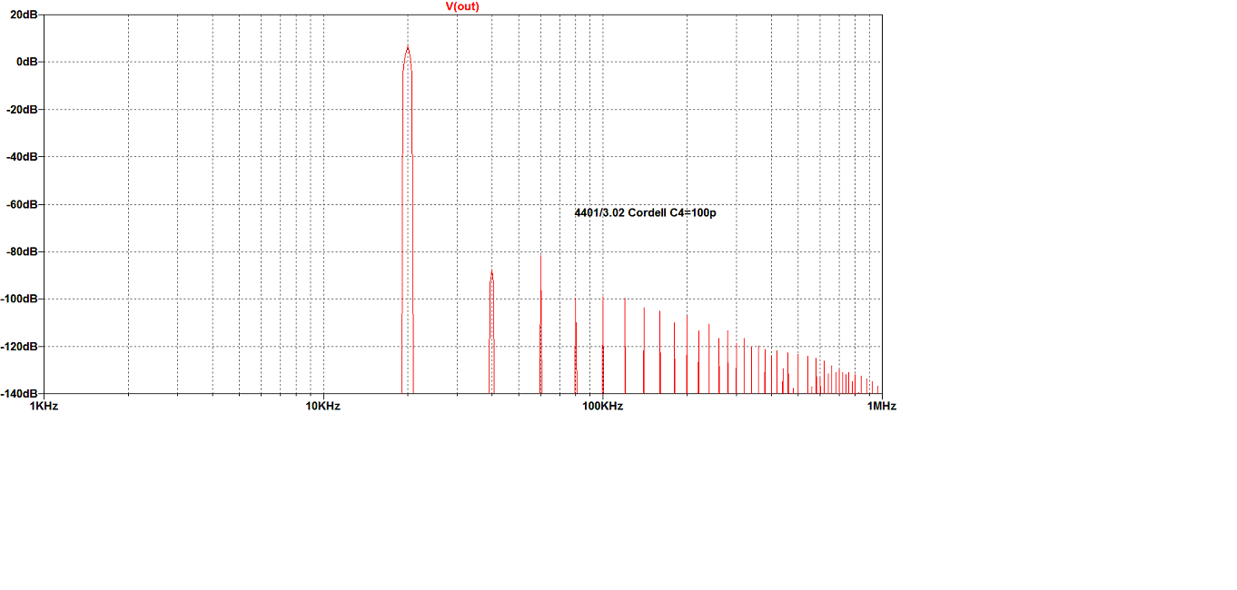
Task: Click the -140dB axis label
Action: pos(19,393)
